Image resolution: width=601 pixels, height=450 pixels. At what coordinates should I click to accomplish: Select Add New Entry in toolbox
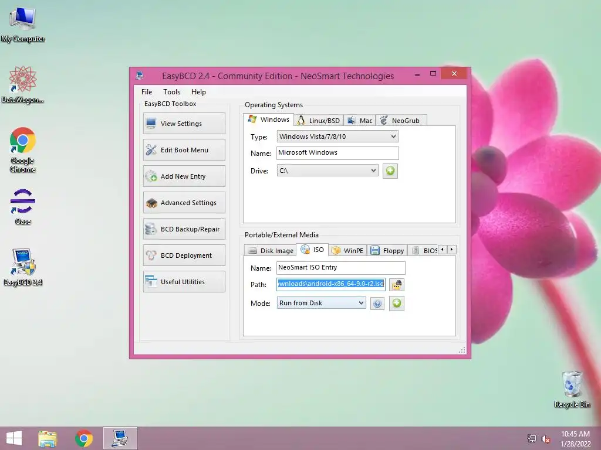[x=184, y=176]
